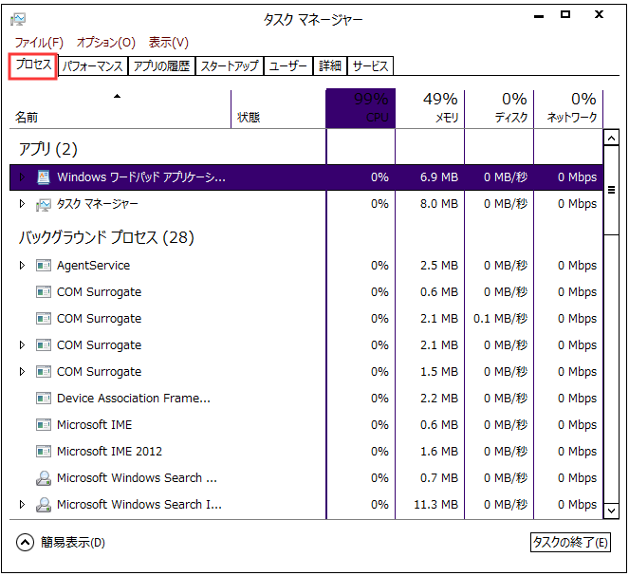Click the Microsoft Windows Search I... icon
Viewport: 629px width, 576px height.
(44, 505)
